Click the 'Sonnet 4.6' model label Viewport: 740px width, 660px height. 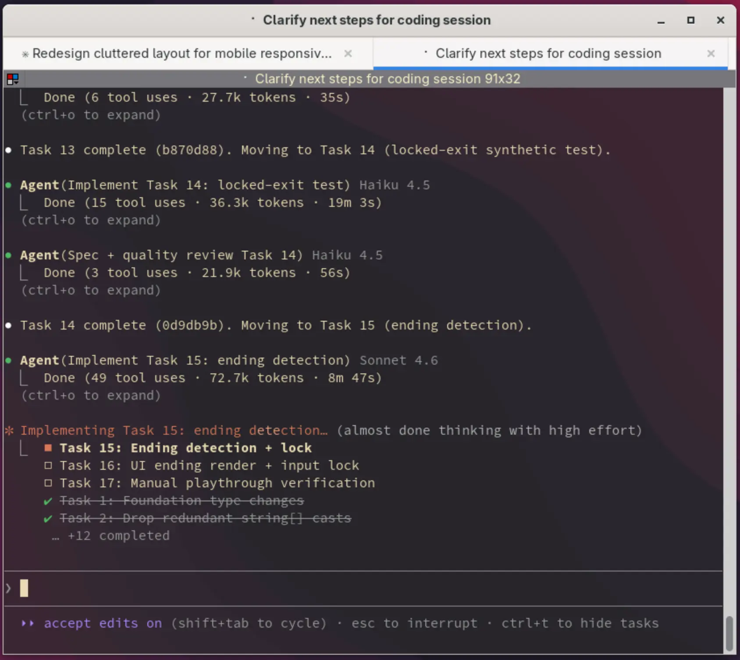[398, 360]
